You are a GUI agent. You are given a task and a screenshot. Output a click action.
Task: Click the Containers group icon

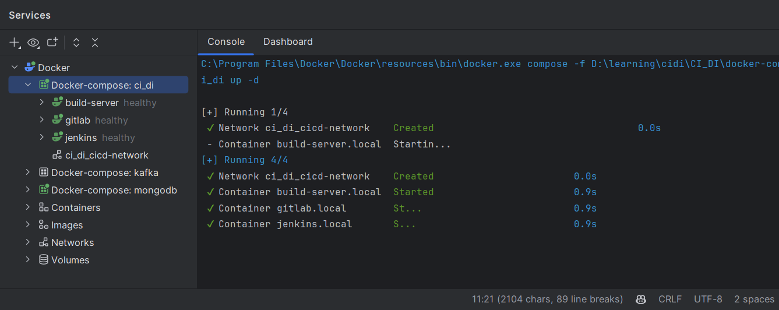click(44, 207)
